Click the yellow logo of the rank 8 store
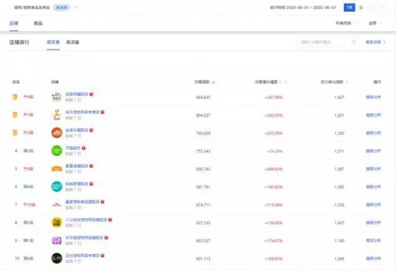The image size is (396, 271). [57, 222]
